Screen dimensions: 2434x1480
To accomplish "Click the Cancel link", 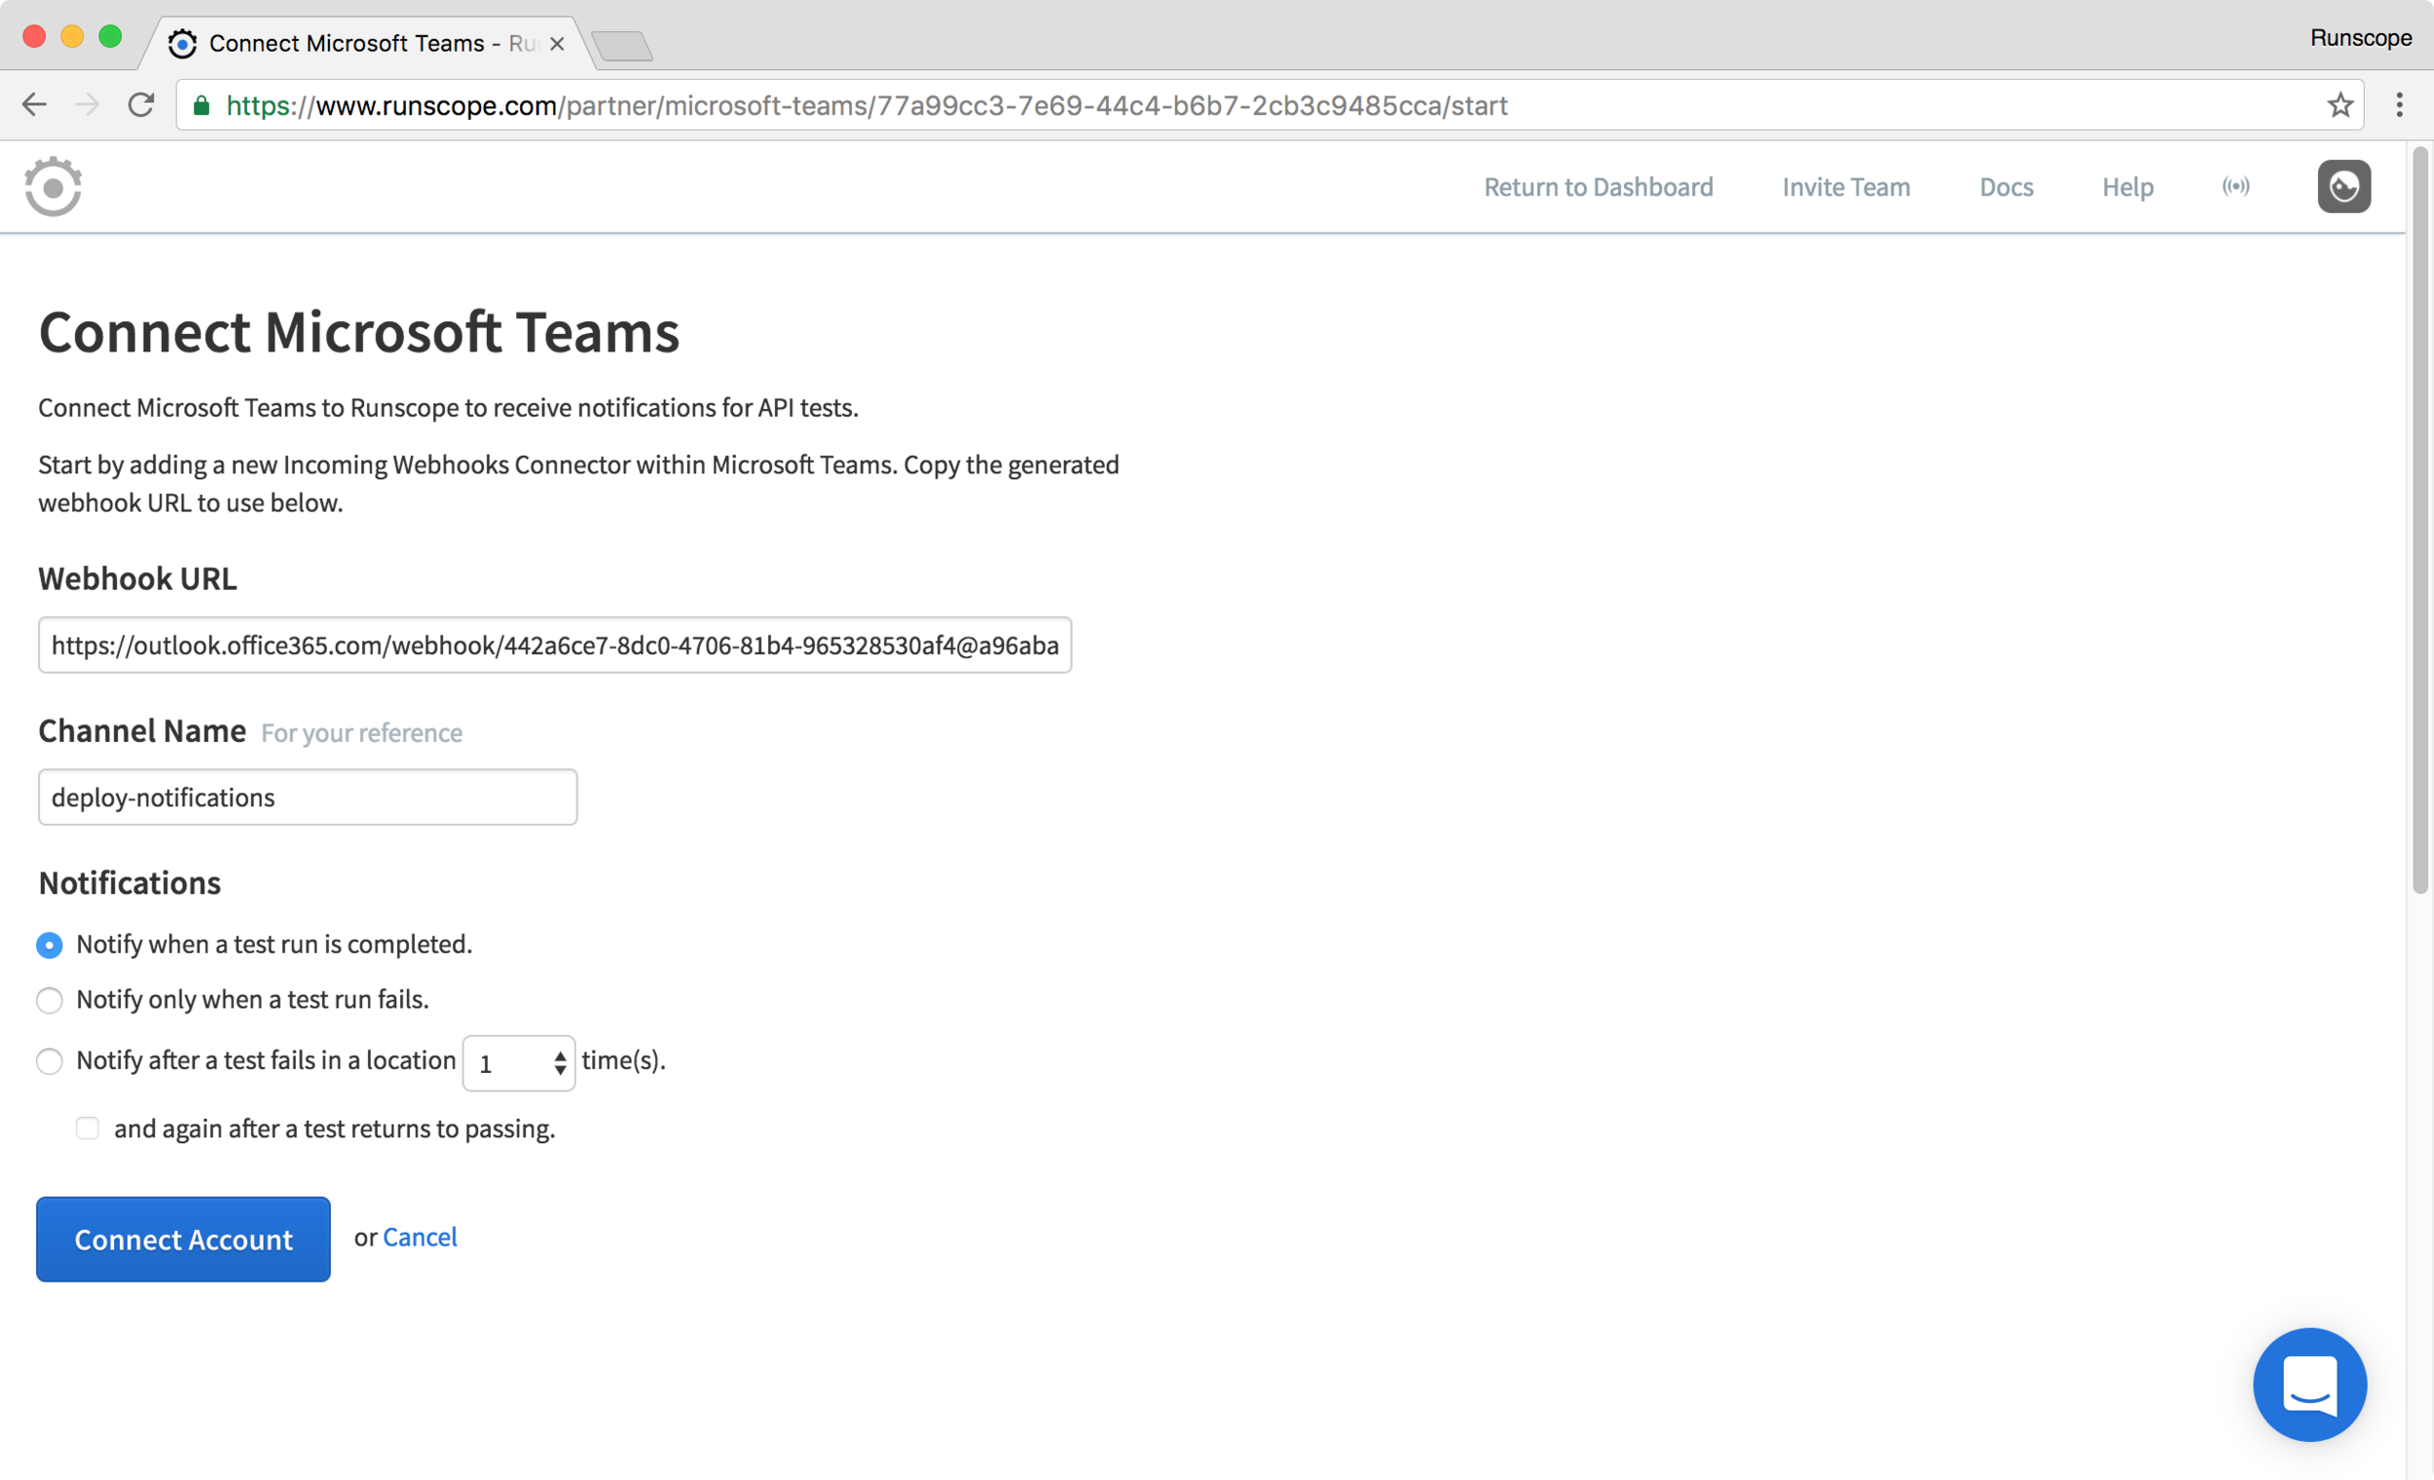I will pos(420,1237).
